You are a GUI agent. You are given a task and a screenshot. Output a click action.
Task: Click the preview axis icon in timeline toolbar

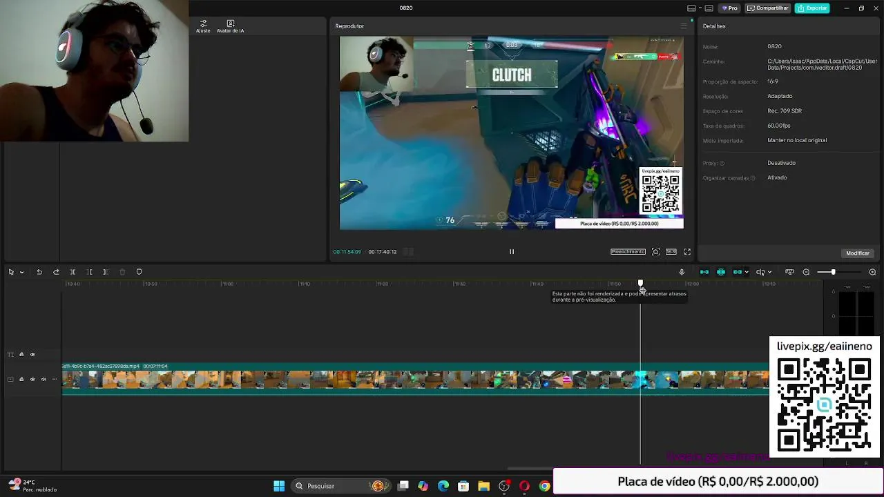coord(760,272)
